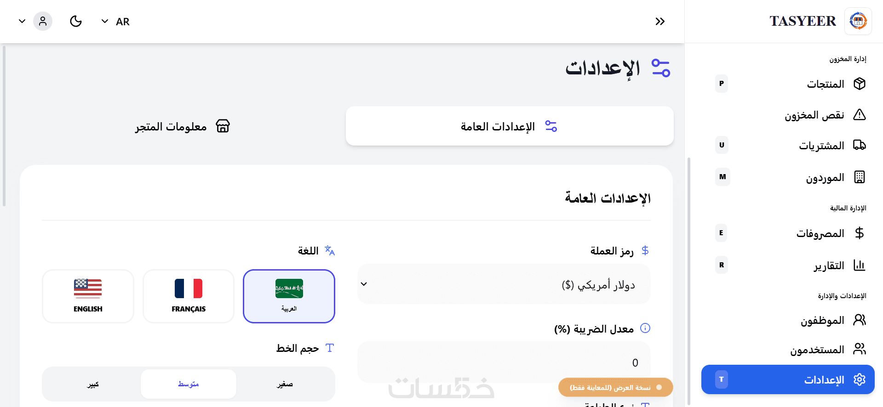The image size is (883, 407).
Task: Set font size to صغير small
Action: pyautogui.click(x=285, y=384)
